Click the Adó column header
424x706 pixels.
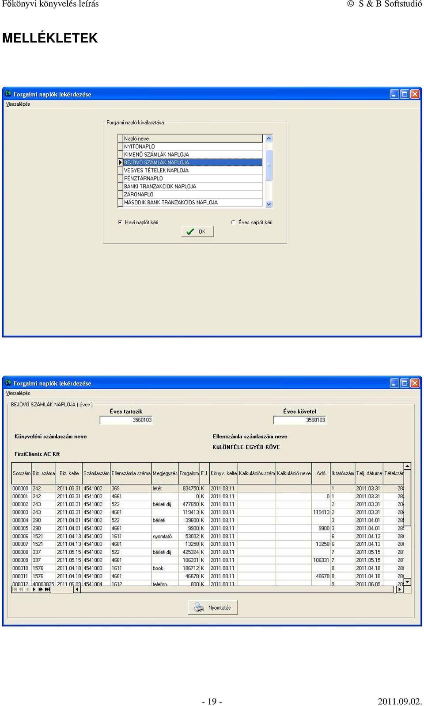pyautogui.click(x=321, y=473)
